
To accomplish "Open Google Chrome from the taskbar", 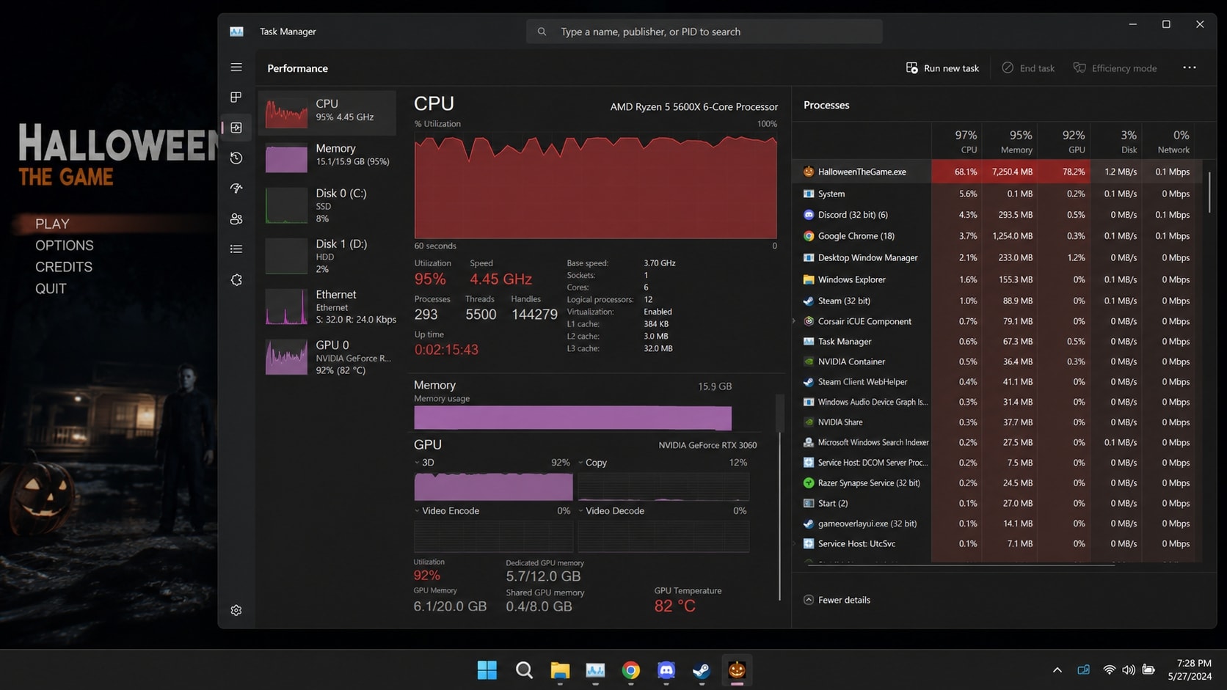I will tap(630, 670).
